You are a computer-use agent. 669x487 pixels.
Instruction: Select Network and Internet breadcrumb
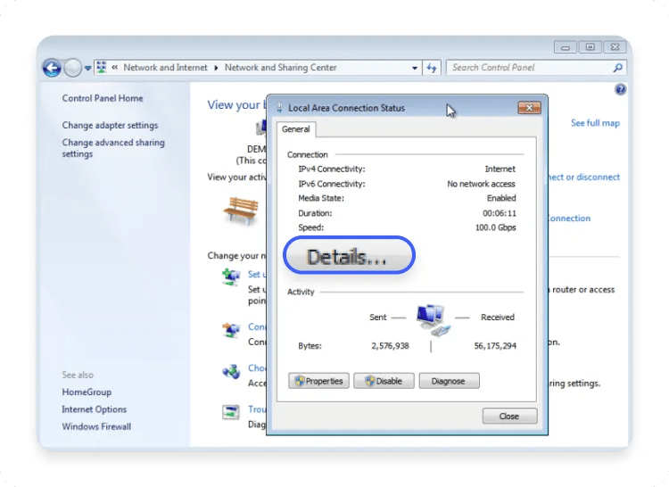pos(165,68)
